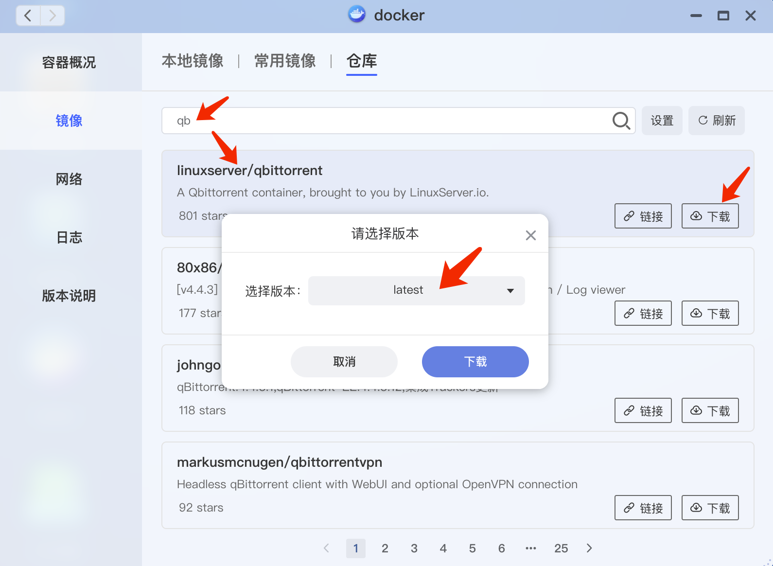The height and width of the screenshot is (566, 773).
Task: Open 网络 in sidebar
Action: [69, 179]
